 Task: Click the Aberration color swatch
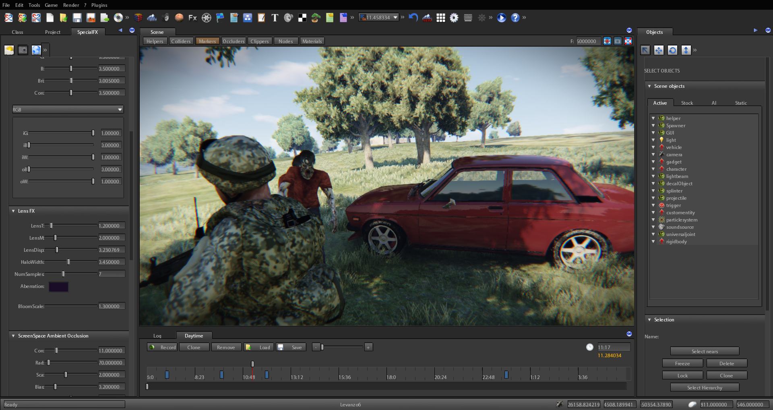pyautogui.click(x=58, y=287)
